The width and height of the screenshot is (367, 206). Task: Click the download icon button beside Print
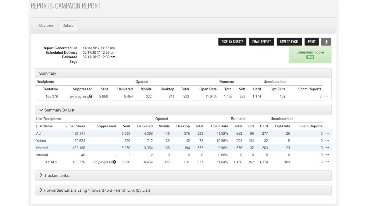coord(326,42)
